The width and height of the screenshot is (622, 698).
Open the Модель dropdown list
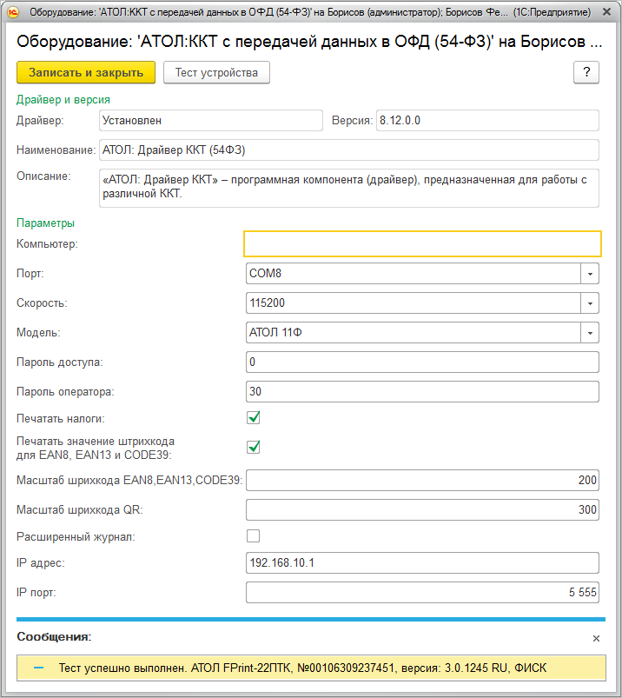click(x=590, y=333)
